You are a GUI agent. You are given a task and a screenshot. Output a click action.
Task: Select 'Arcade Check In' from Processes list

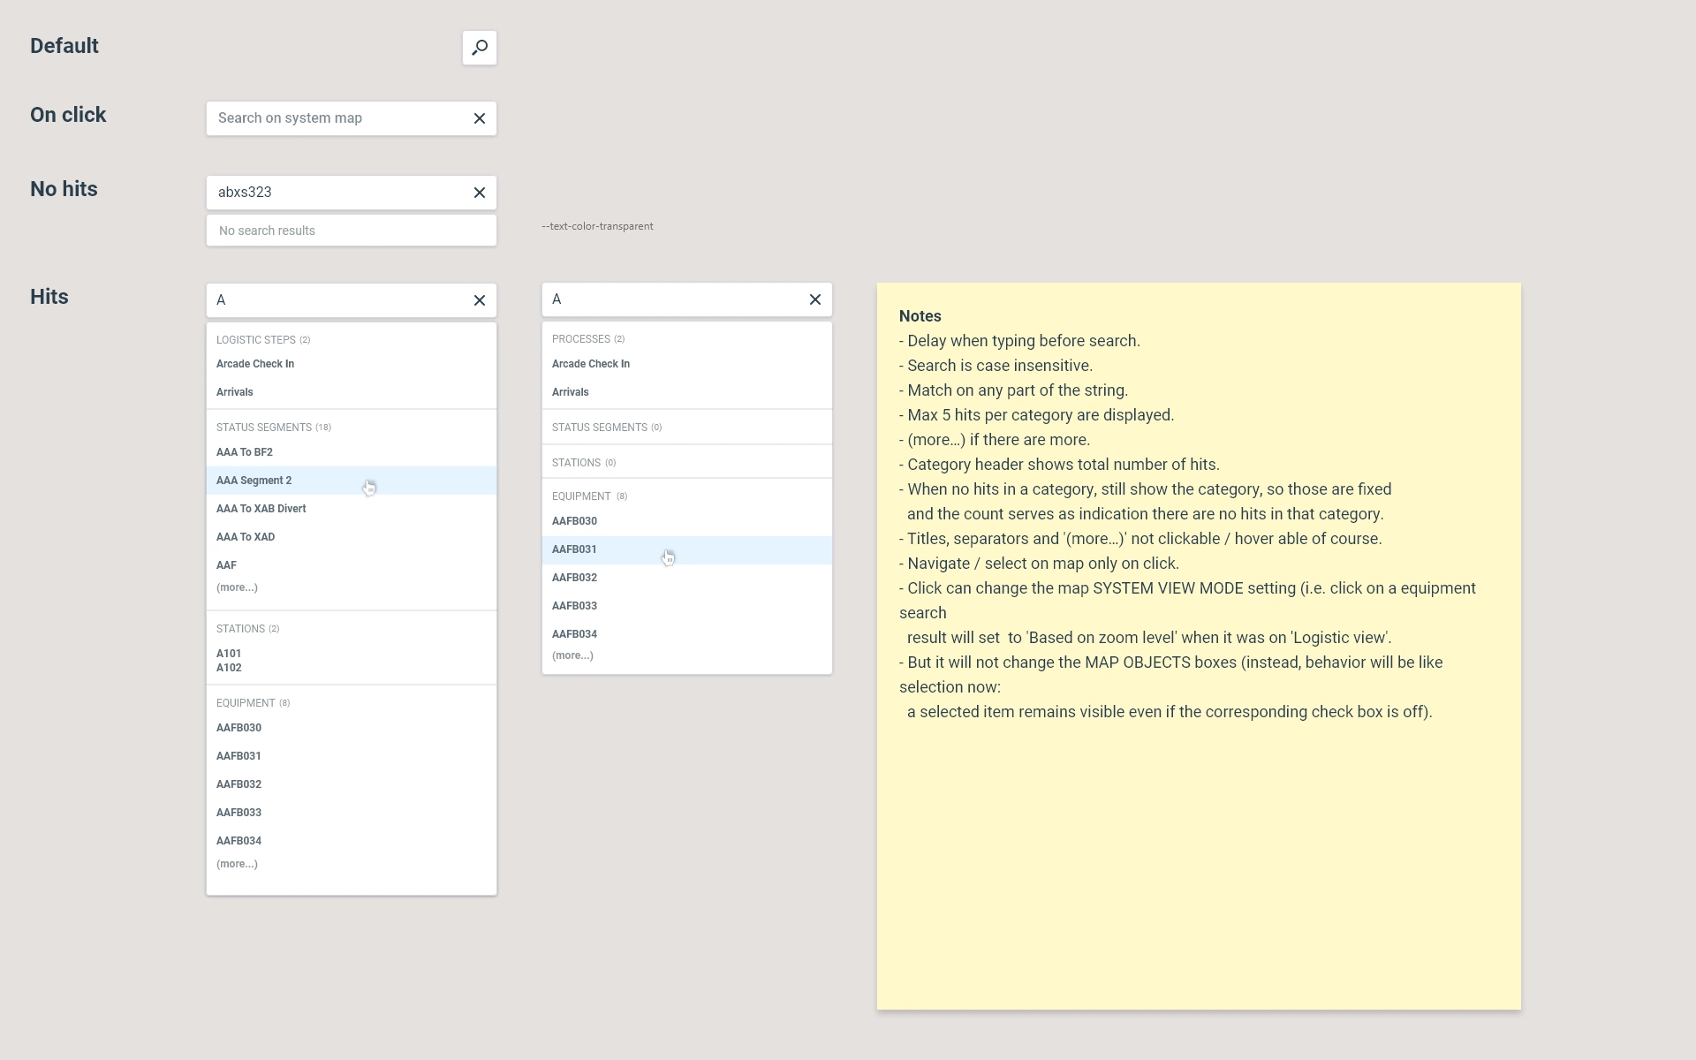tap(591, 363)
